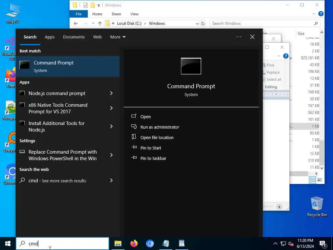
Task: Expand the Explorer ribbon chevron
Action: click(314, 14)
